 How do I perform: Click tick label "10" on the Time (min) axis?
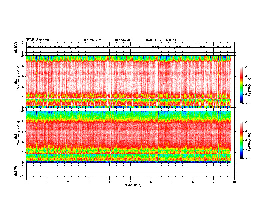pos(234,182)
